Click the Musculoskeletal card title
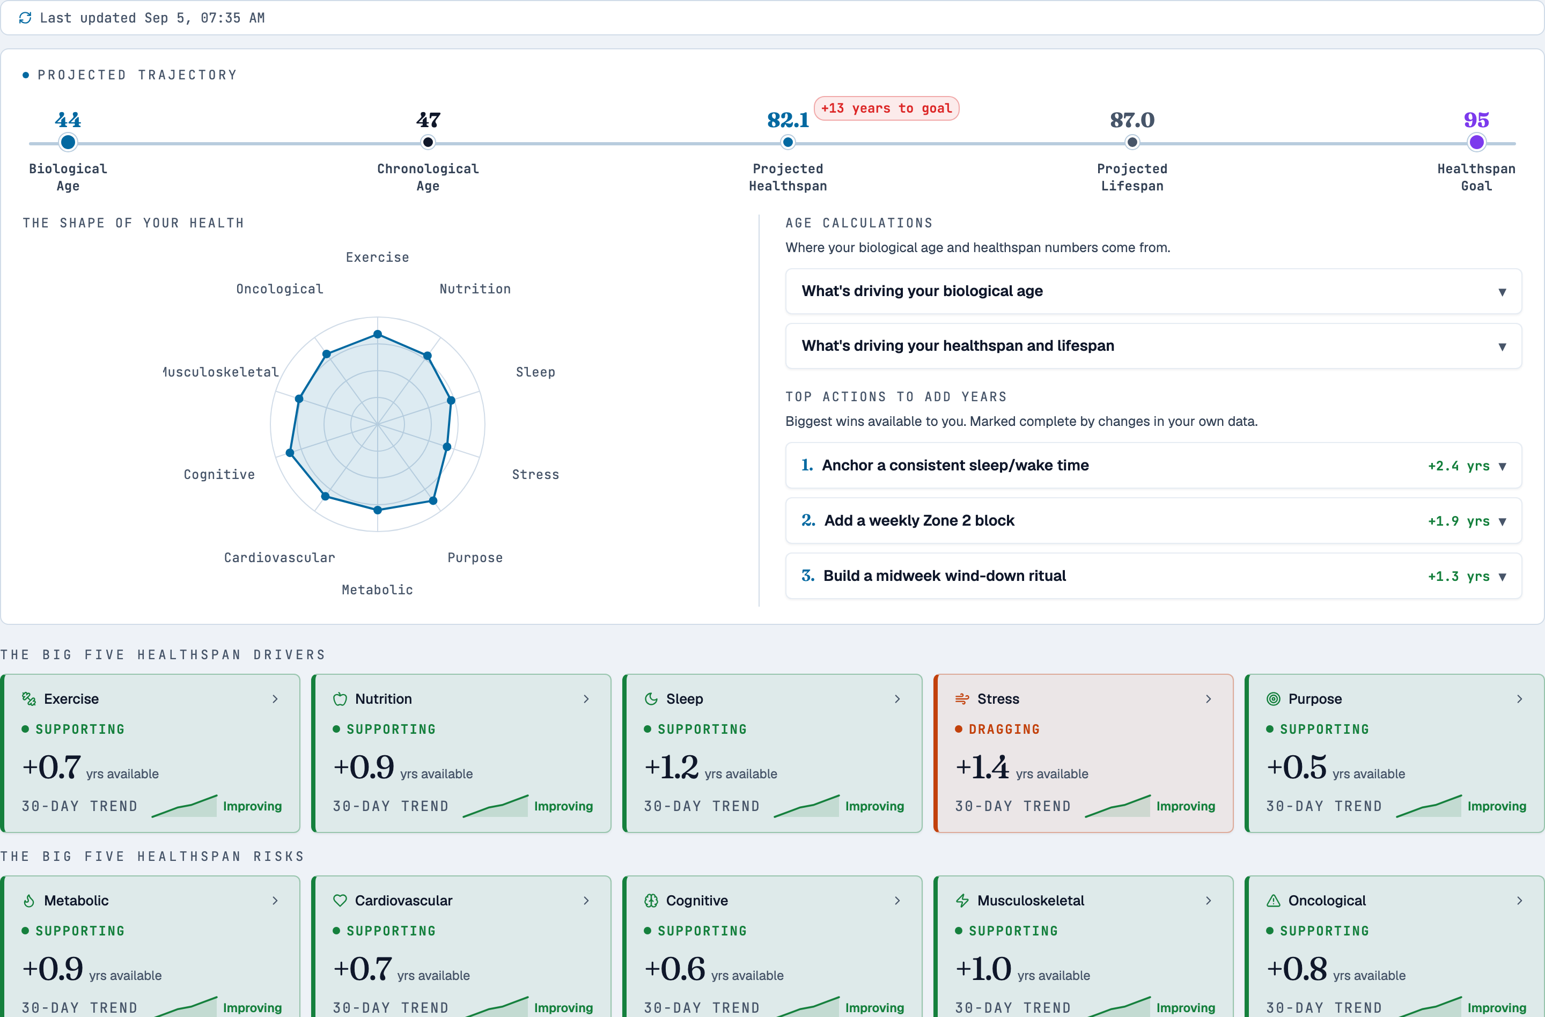 click(1030, 900)
